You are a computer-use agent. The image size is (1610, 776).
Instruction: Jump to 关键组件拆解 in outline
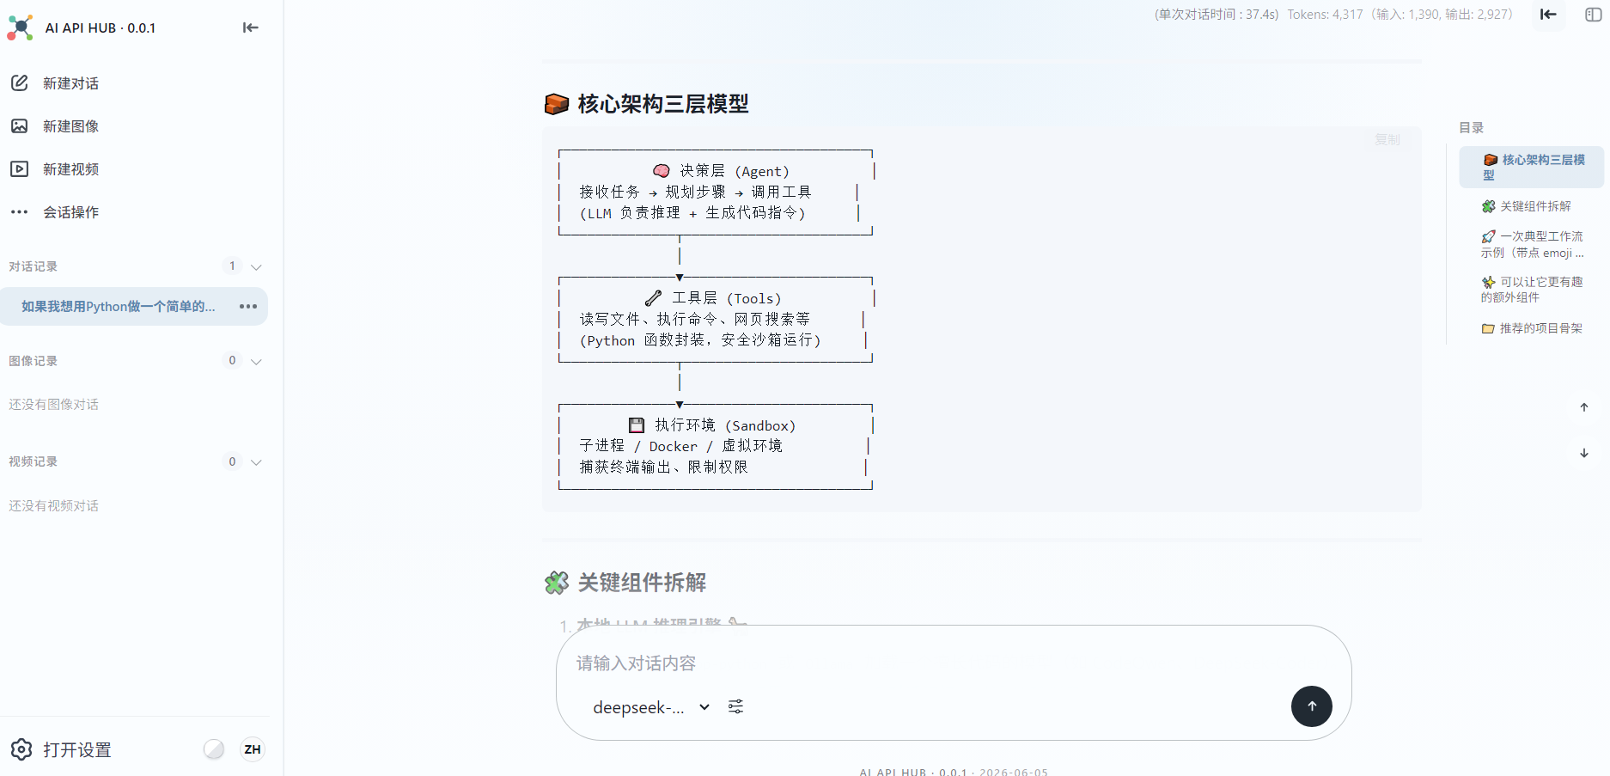(1527, 206)
